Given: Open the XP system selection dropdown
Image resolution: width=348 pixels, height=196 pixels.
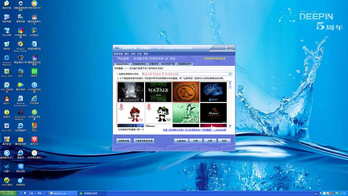Looking at the screenshot, I should click(230, 74).
